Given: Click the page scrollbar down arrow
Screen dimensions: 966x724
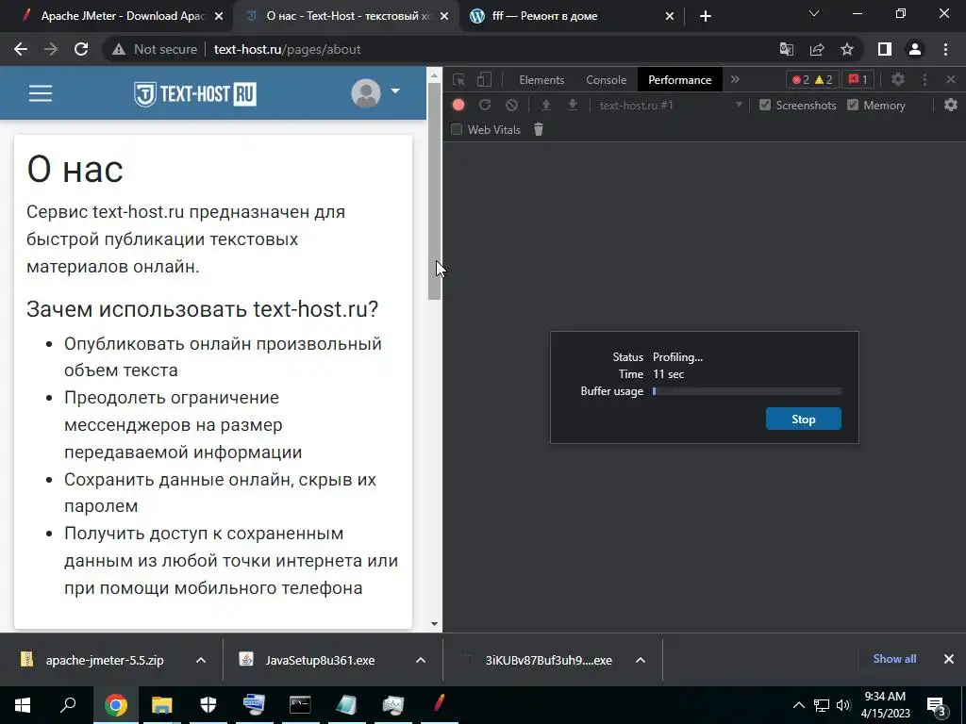Looking at the screenshot, I should coord(434,624).
